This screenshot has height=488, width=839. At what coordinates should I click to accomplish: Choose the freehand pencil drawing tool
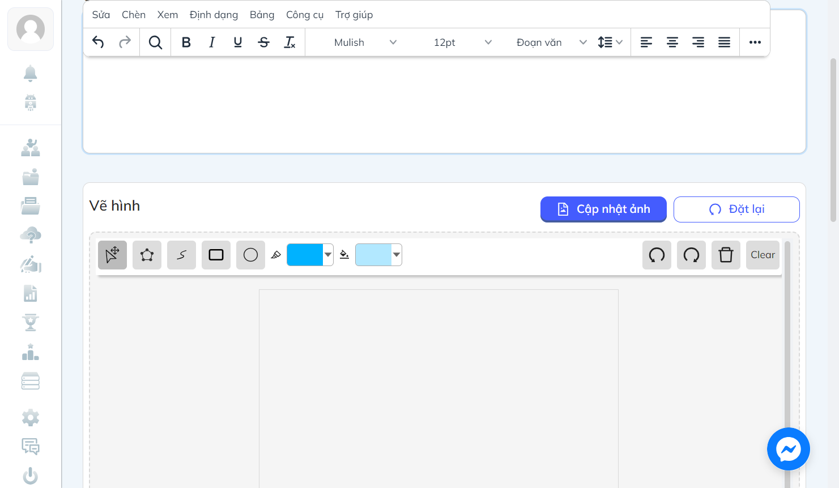(x=181, y=255)
